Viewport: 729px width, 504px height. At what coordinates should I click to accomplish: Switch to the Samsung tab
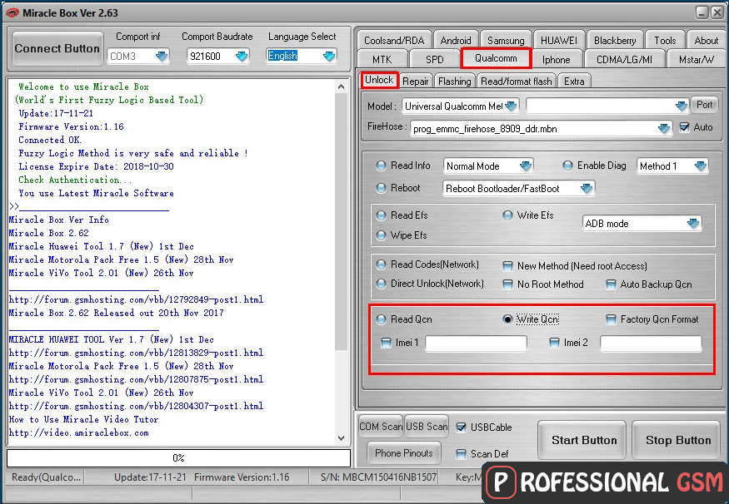(x=506, y=40)
